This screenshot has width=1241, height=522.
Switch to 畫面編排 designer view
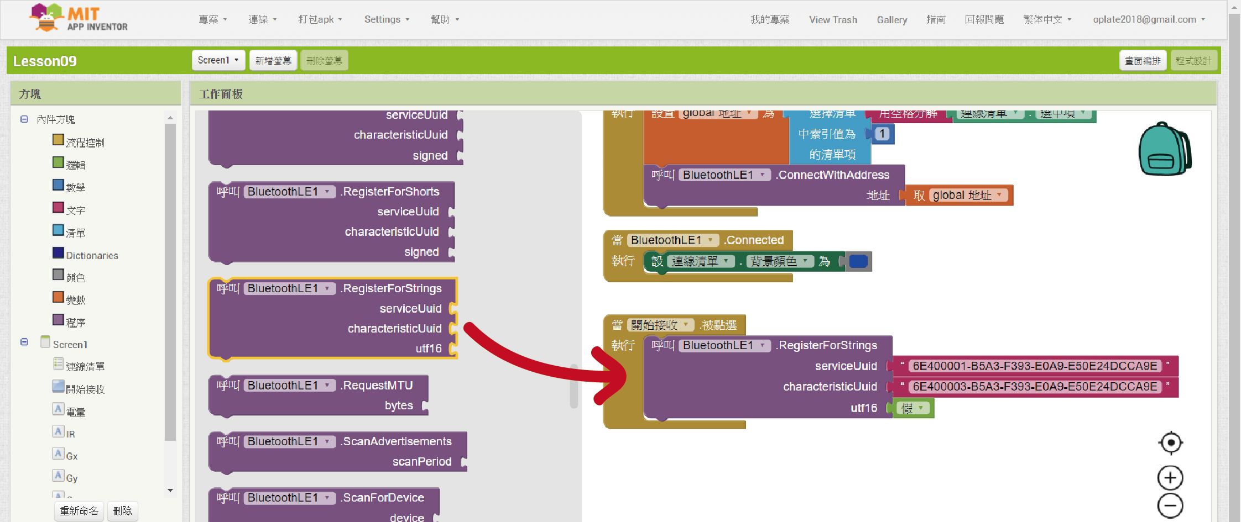[1143, 60]
